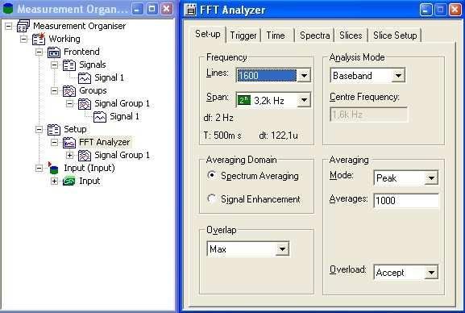Viewport: 465px width, 313px height.
Task: Open the Overlap Max dropdown
Action: click(x=282, y=248)
